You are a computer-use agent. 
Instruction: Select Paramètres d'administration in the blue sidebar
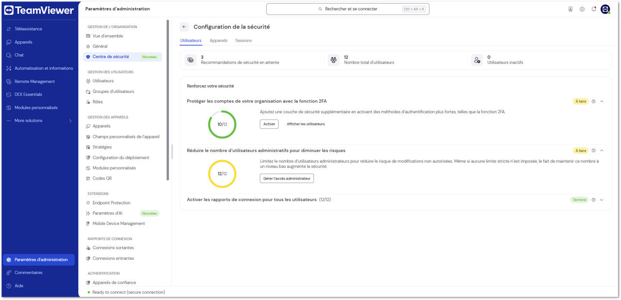click(39, 259)
